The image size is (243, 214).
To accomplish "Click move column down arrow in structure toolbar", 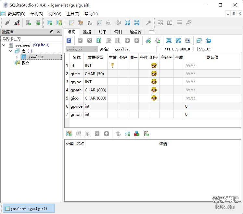I will pyautogui.click(x=137, y=41).
